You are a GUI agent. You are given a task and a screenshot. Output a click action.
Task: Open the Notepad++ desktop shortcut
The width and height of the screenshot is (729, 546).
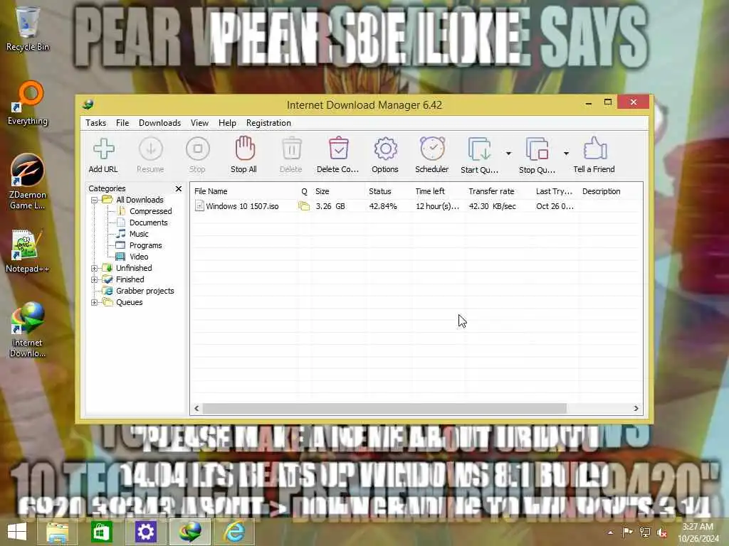click(x=28, y=251)
